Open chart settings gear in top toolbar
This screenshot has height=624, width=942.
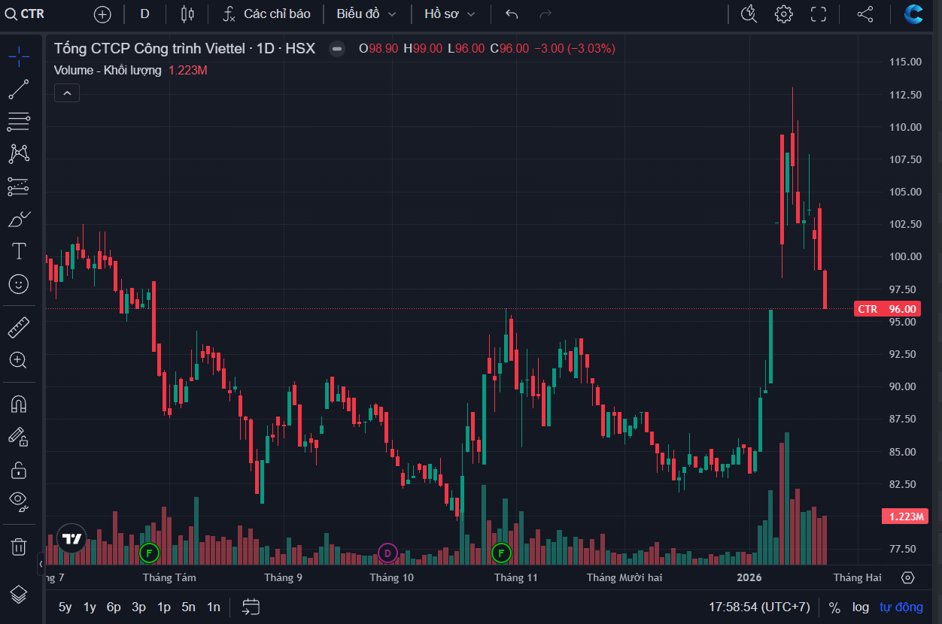coord(783,14)
